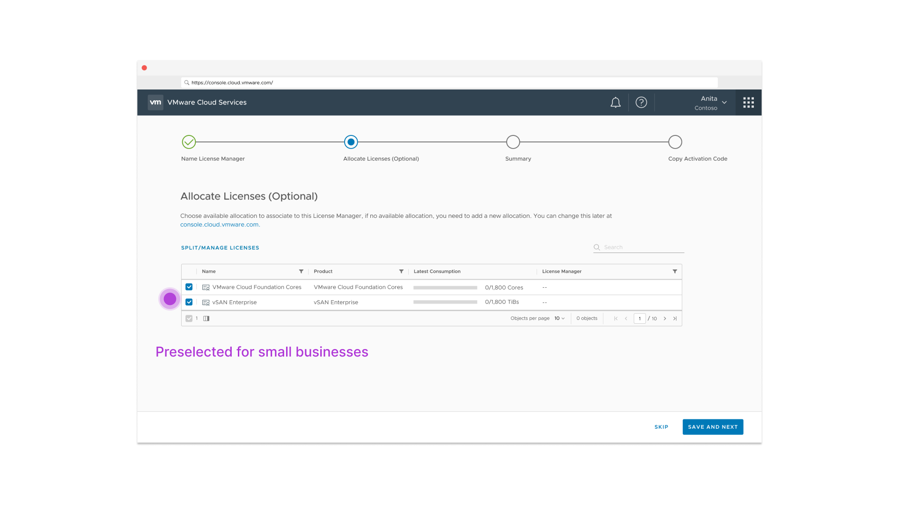Viewport: 899px width, 506px height.
Task: Click the Split/Manage Licenses link
Action: tap(220, 248)
